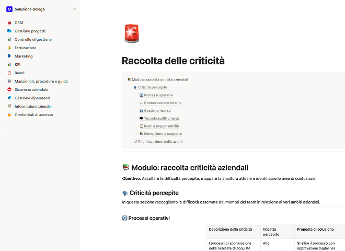Image resolution: width=345 pixels, height=251 pixels.
Task: Click the Mansionari, procedure e guide icon
Action: (9, 81)
